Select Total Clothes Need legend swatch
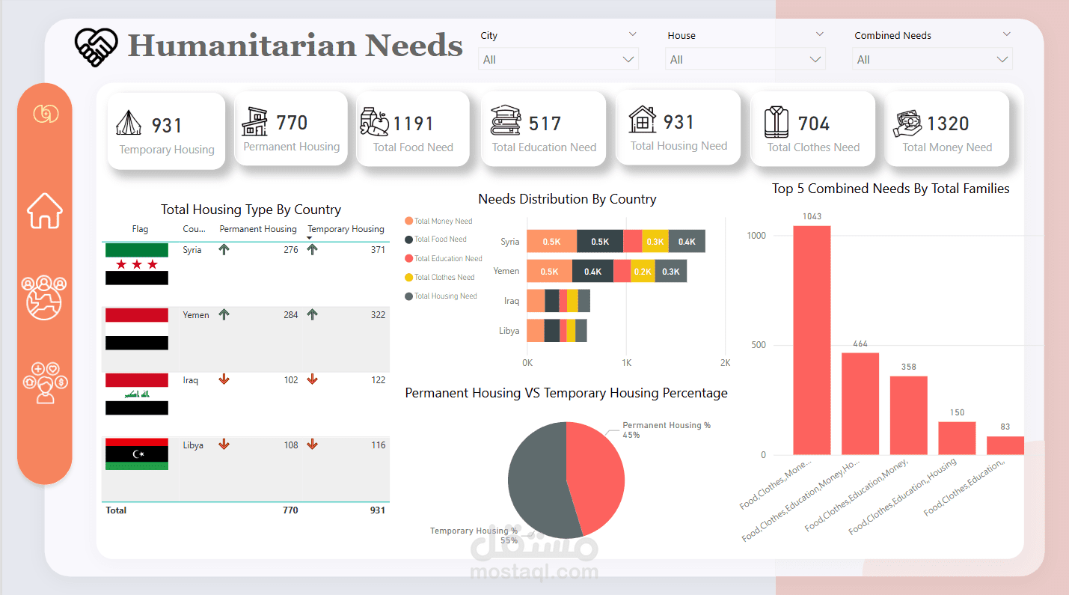Screen dimensions: 1069x595 (408, 277)
